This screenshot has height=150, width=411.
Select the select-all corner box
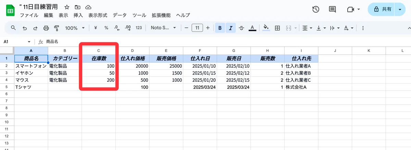click(x=7, y=51)
